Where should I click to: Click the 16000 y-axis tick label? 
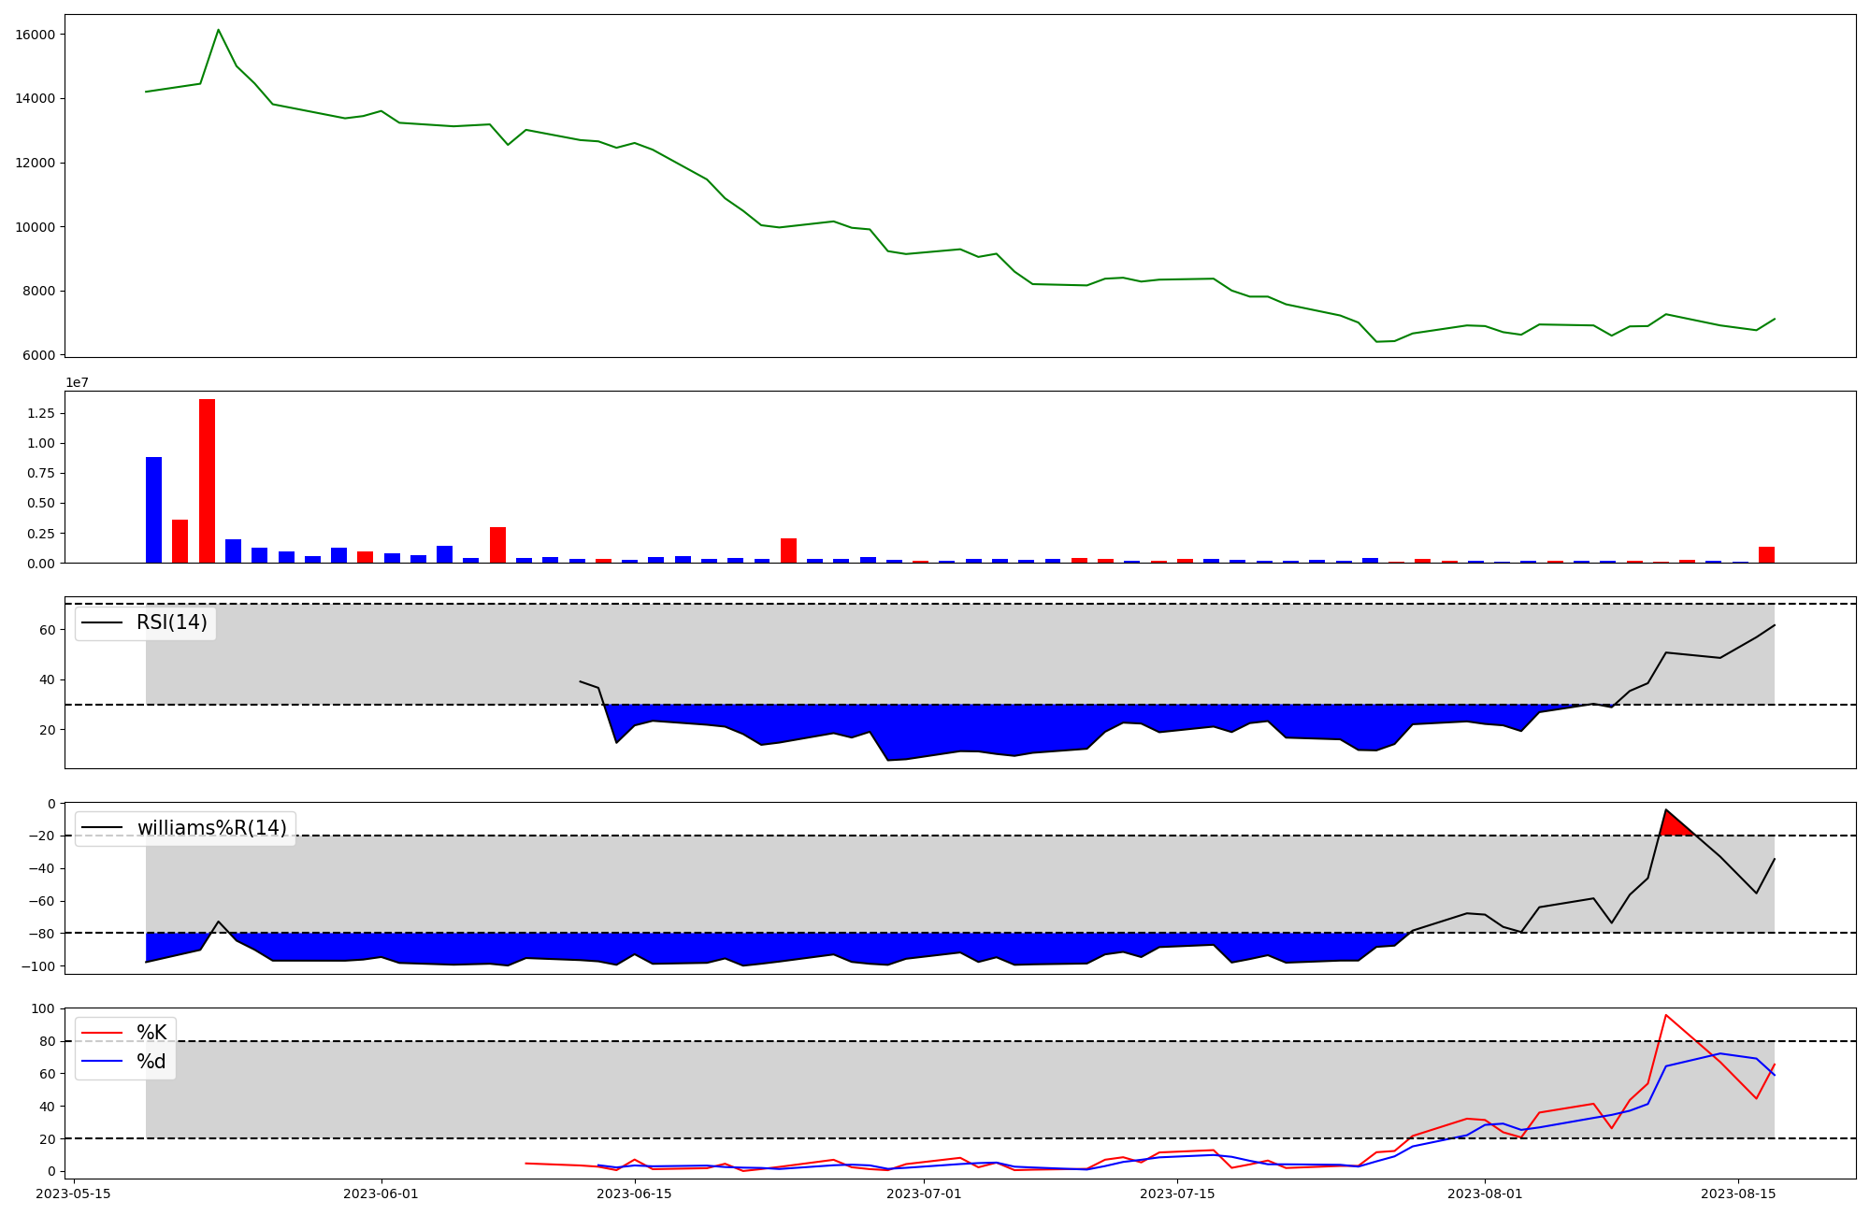tap(36, 35)
